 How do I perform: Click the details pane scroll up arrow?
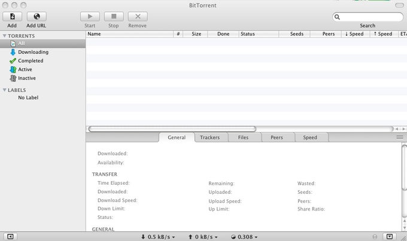click(x=404, y=221)
